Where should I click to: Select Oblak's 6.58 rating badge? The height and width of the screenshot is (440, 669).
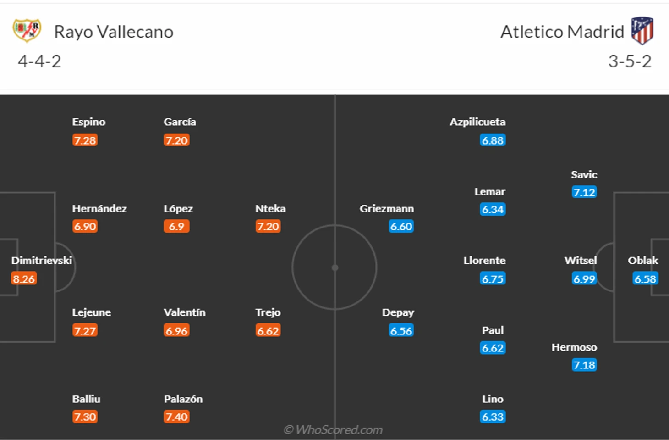pyautogui.click(x=645, y=278)
